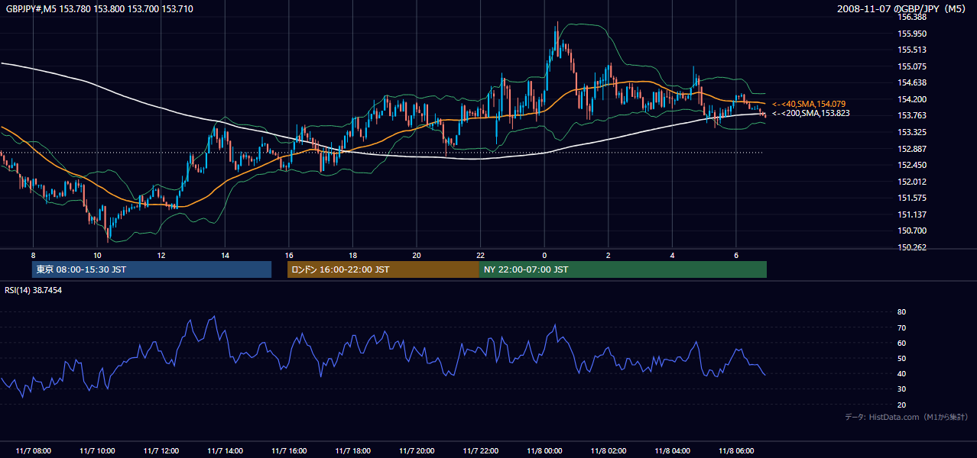Click the 150.262 price axis label
Viewport: 977px width, 458px height.
(x=913, y=247)
